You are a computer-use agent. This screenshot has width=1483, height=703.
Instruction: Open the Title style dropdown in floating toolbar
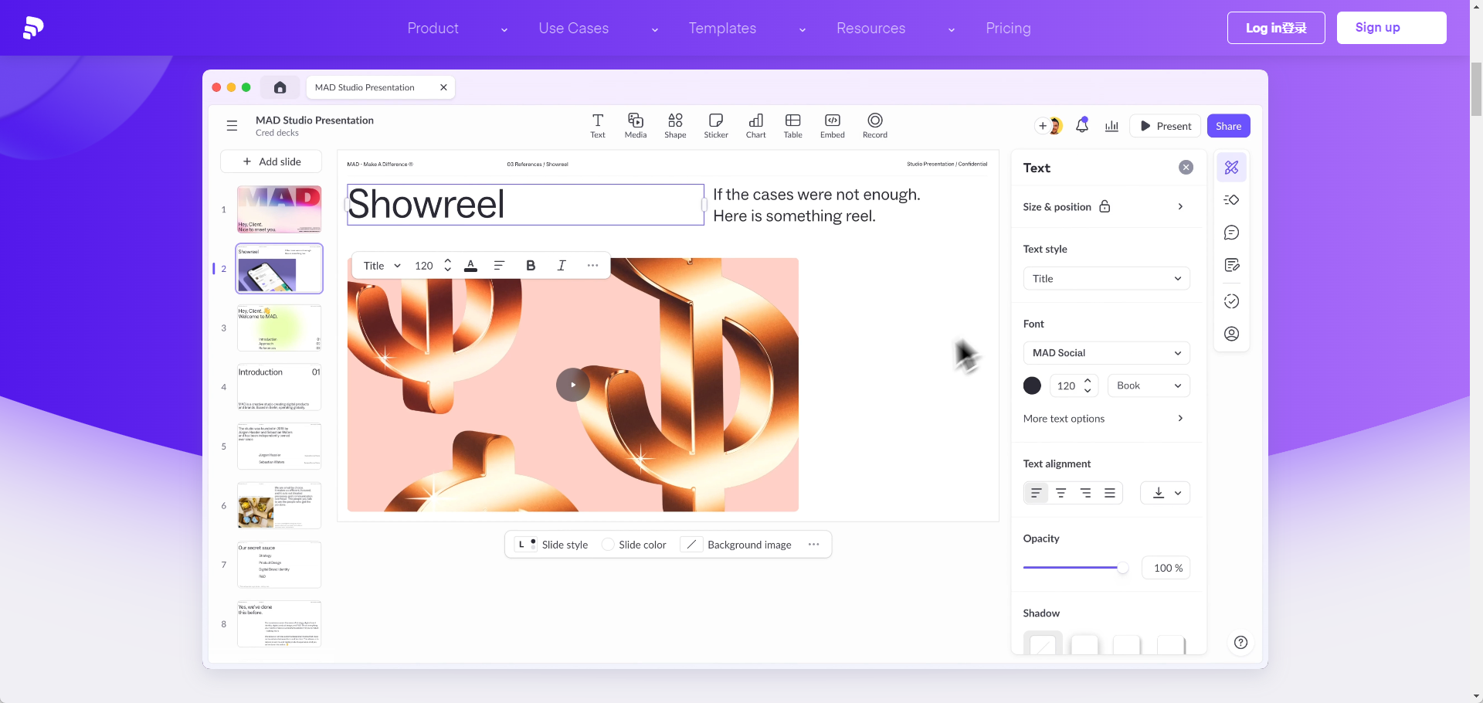[382, 266]
